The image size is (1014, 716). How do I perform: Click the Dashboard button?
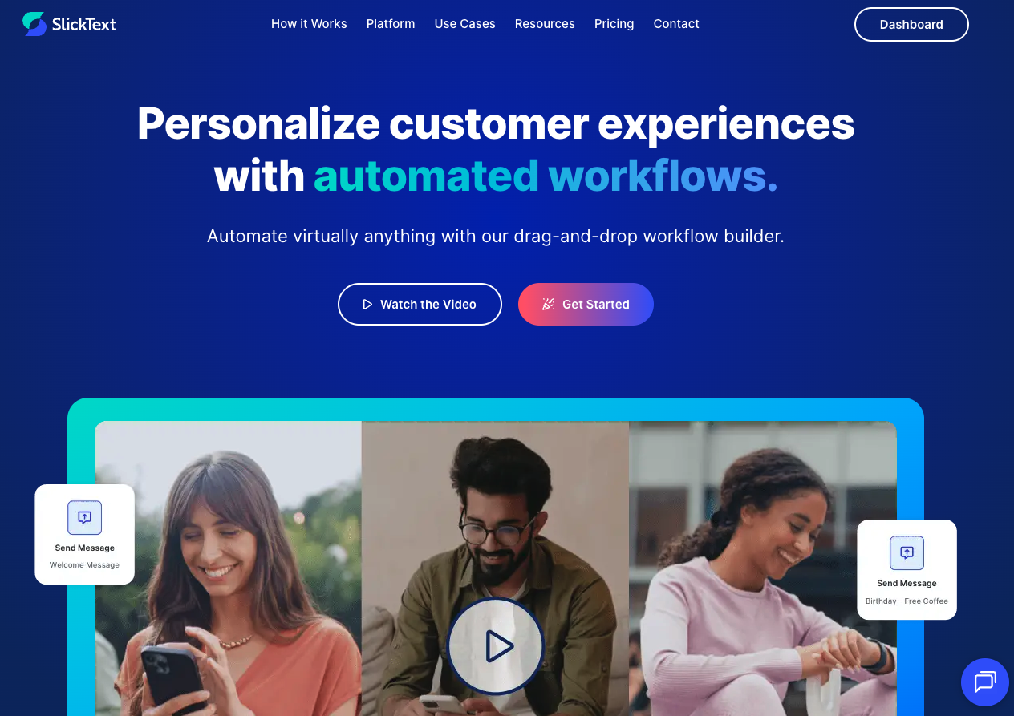[x=911, y=24]
